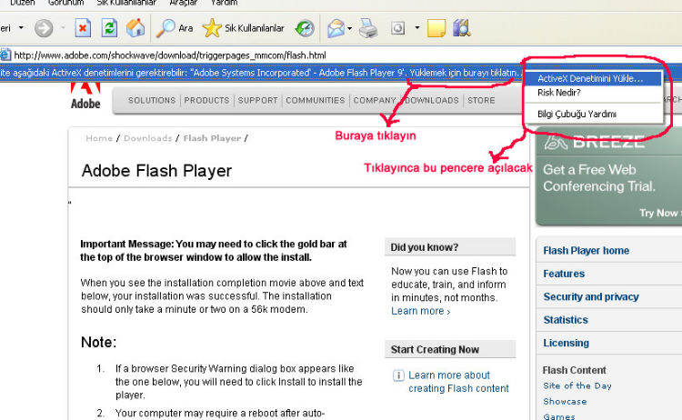Open the Görünüm menu
The width and height of the screenshot is (682, 420).
click(x=65, y=3)
